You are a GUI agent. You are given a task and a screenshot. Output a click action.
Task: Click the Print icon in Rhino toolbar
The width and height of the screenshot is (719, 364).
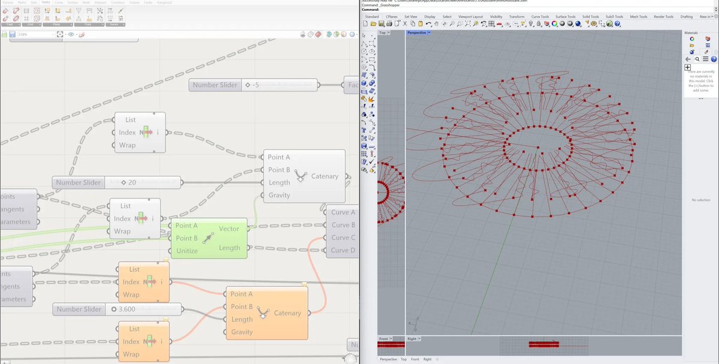[x=389, y=23]
